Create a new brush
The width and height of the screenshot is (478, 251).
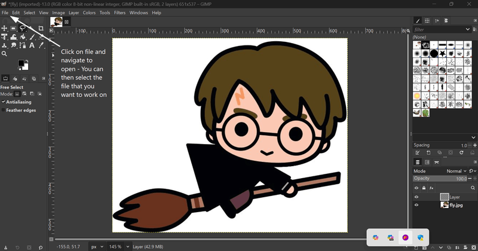point(428,152)
